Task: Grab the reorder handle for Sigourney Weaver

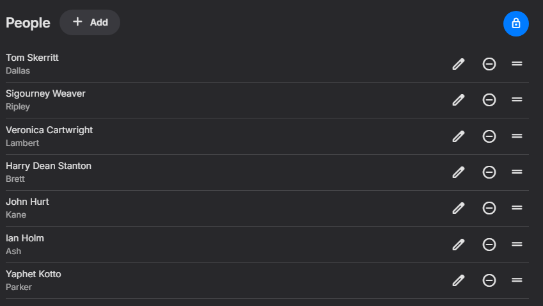Action: pos(517,100)
